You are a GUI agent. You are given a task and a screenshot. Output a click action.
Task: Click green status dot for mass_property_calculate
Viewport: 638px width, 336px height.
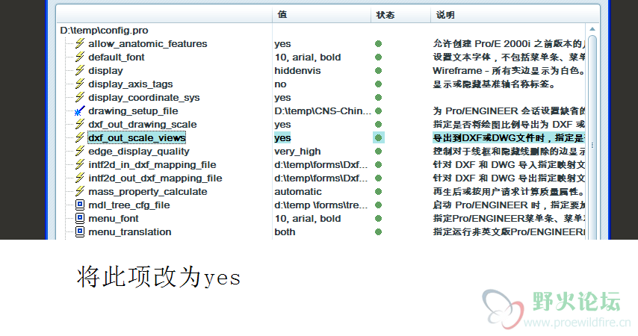coord(379,191)
